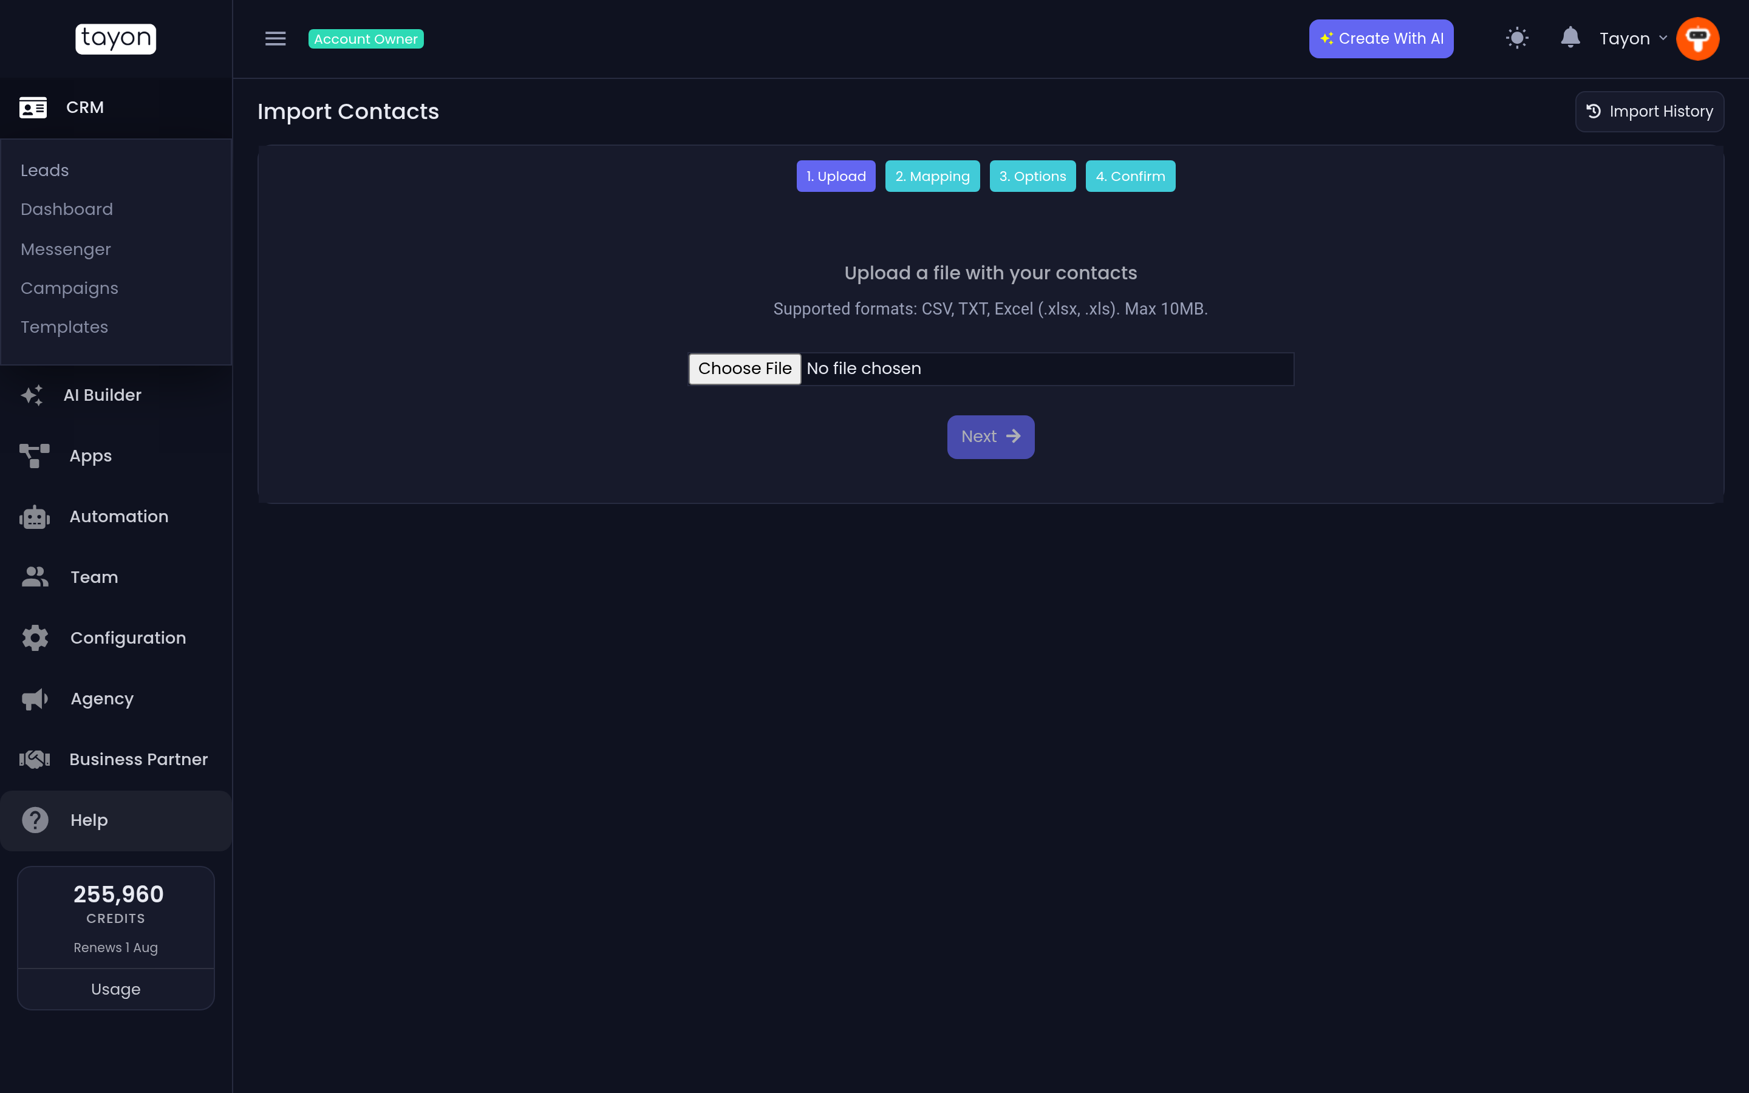Click the Renews 1 Aug text

pyautogui.click(x=115, y=948)
